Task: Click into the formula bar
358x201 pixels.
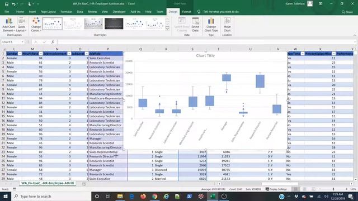Action: pyautogui.click(x=205, y=42)
